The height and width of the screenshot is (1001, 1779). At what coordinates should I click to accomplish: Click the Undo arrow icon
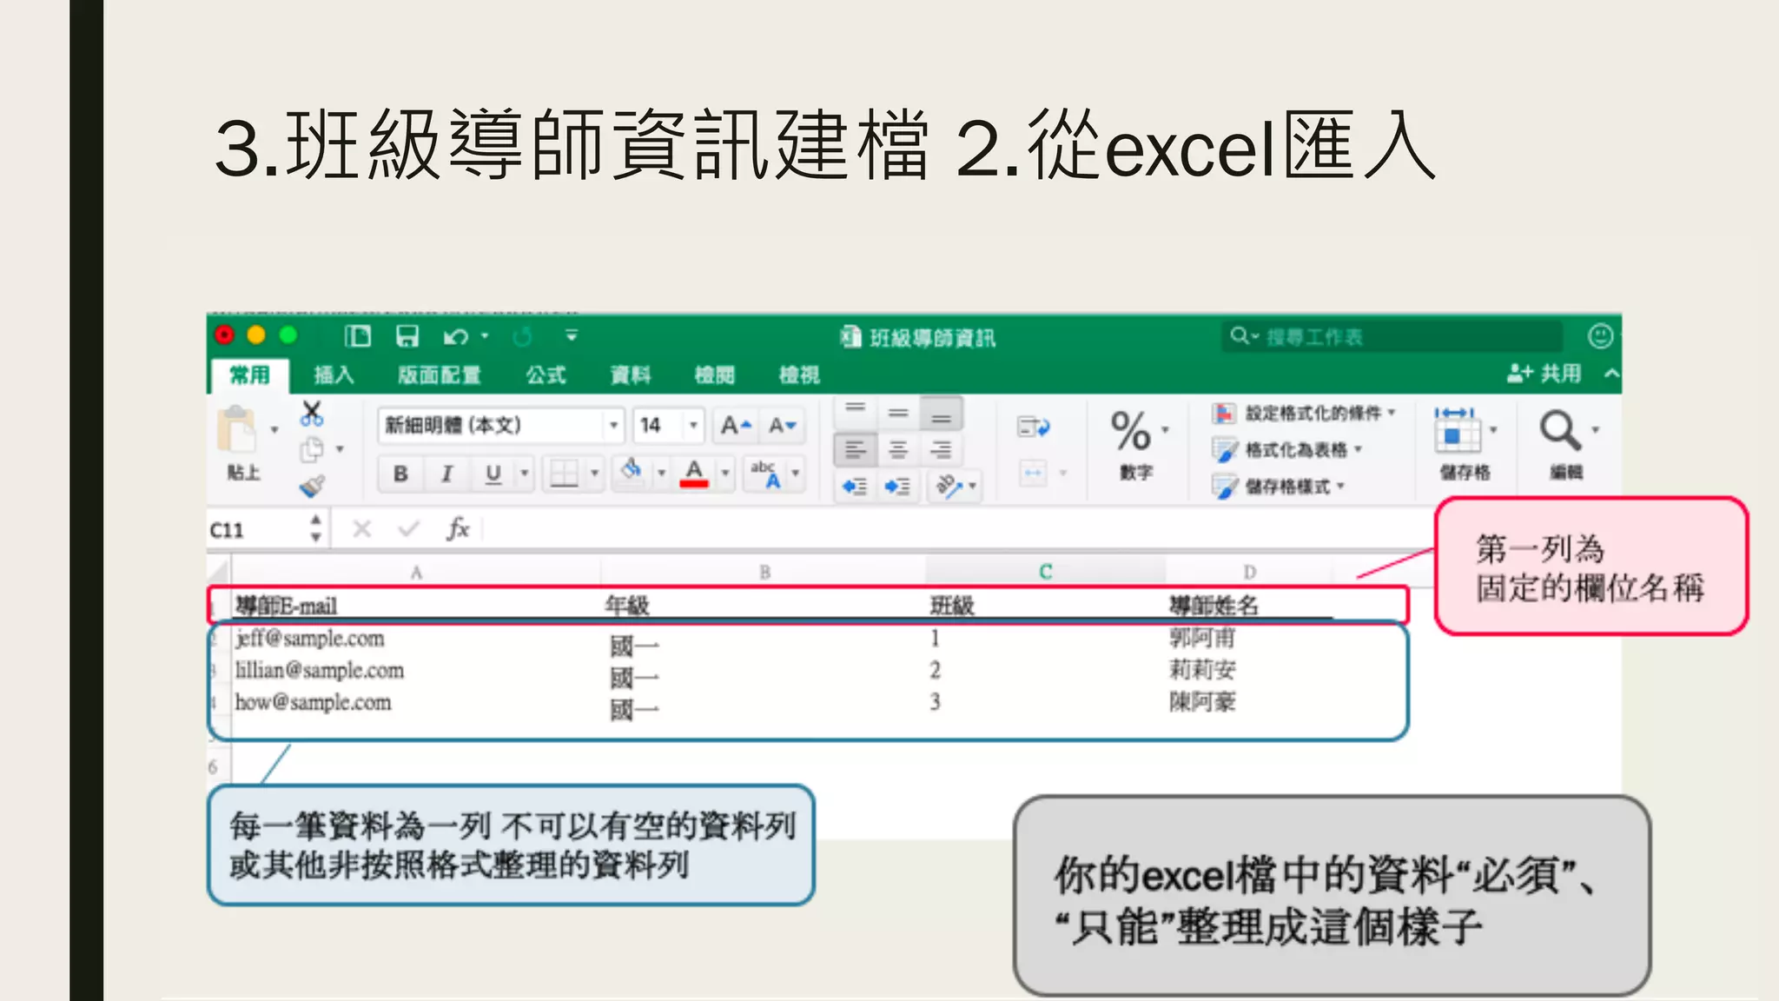(455, 336)
